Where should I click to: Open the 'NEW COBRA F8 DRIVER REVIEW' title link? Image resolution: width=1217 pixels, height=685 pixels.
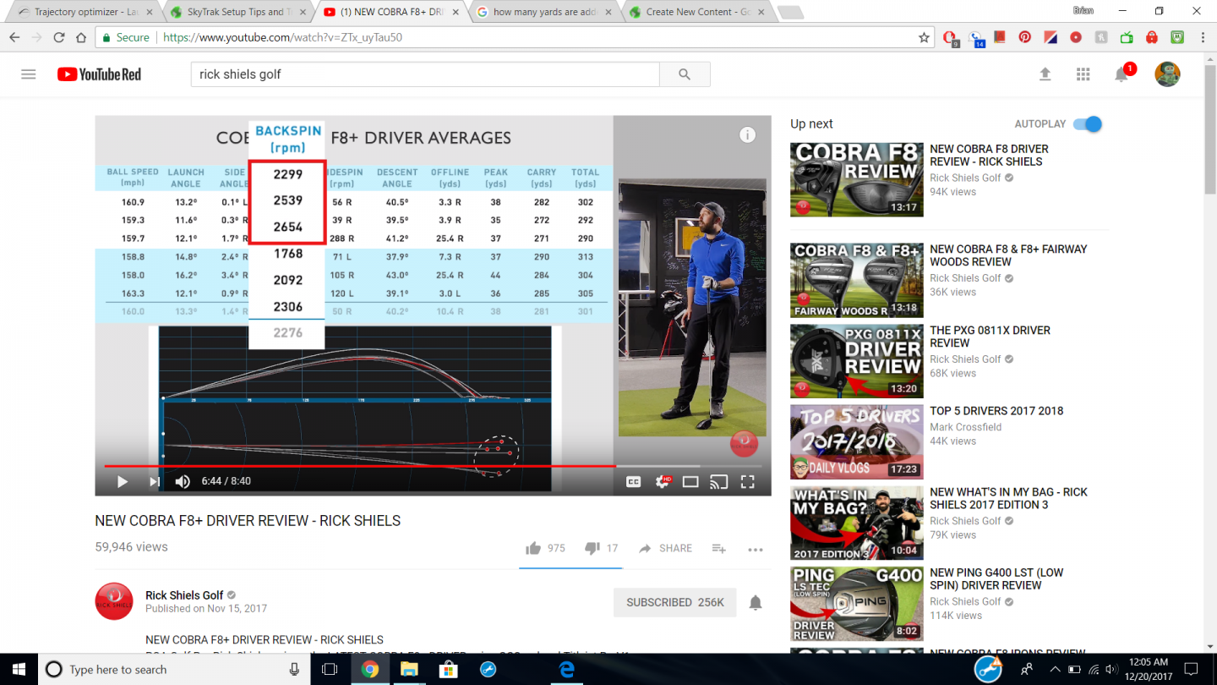(x=989, y=155)
